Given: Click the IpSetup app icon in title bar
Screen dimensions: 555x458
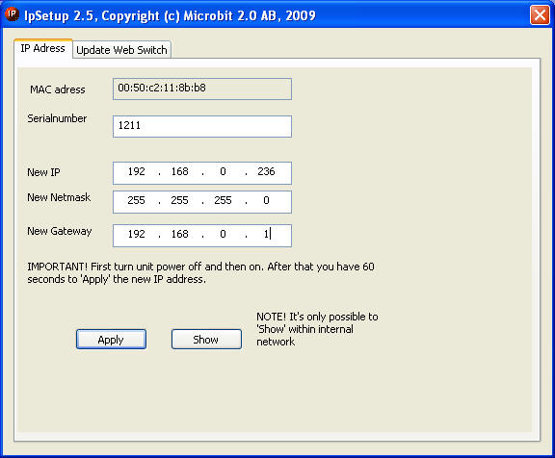Looking at the screenshot, I should pyautogui.click(x=12, y=13).
